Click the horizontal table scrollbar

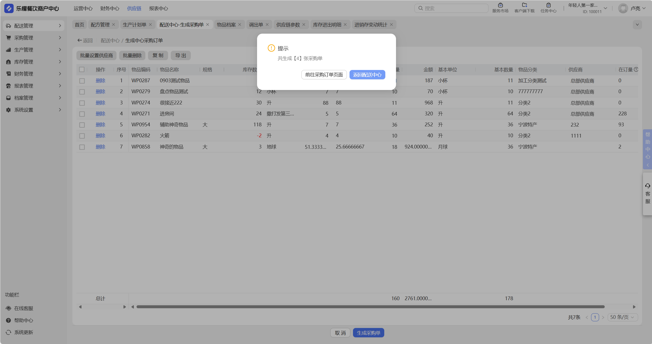pyautogui.click(x=370, y=307)
